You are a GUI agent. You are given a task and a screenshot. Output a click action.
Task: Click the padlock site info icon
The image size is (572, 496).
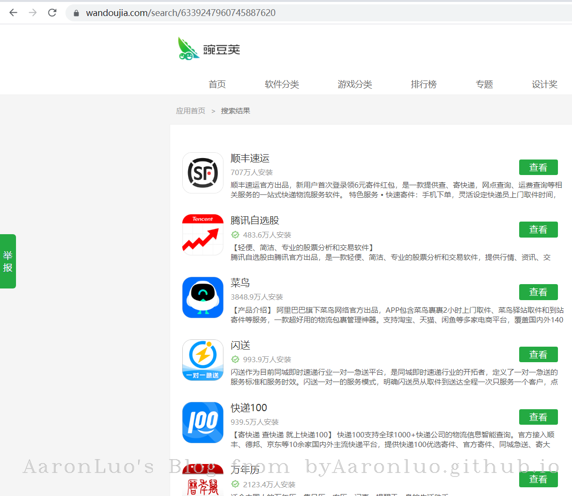click(x=76, y=13)
